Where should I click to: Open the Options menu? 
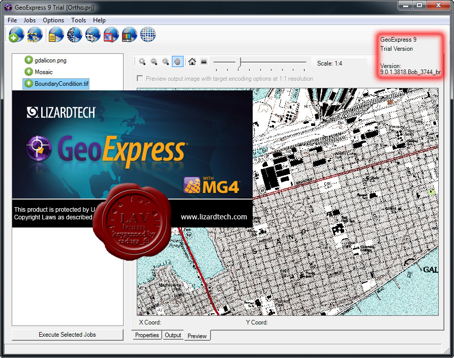pos(53,20)
